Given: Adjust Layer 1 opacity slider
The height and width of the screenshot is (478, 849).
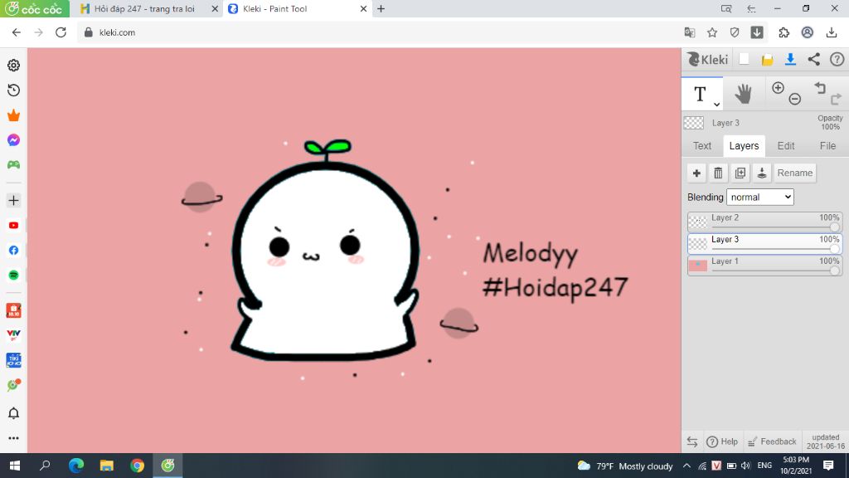Looking at the screenshot, I should [834, 271].
